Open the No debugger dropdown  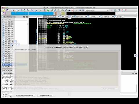(x=97, y=10)
